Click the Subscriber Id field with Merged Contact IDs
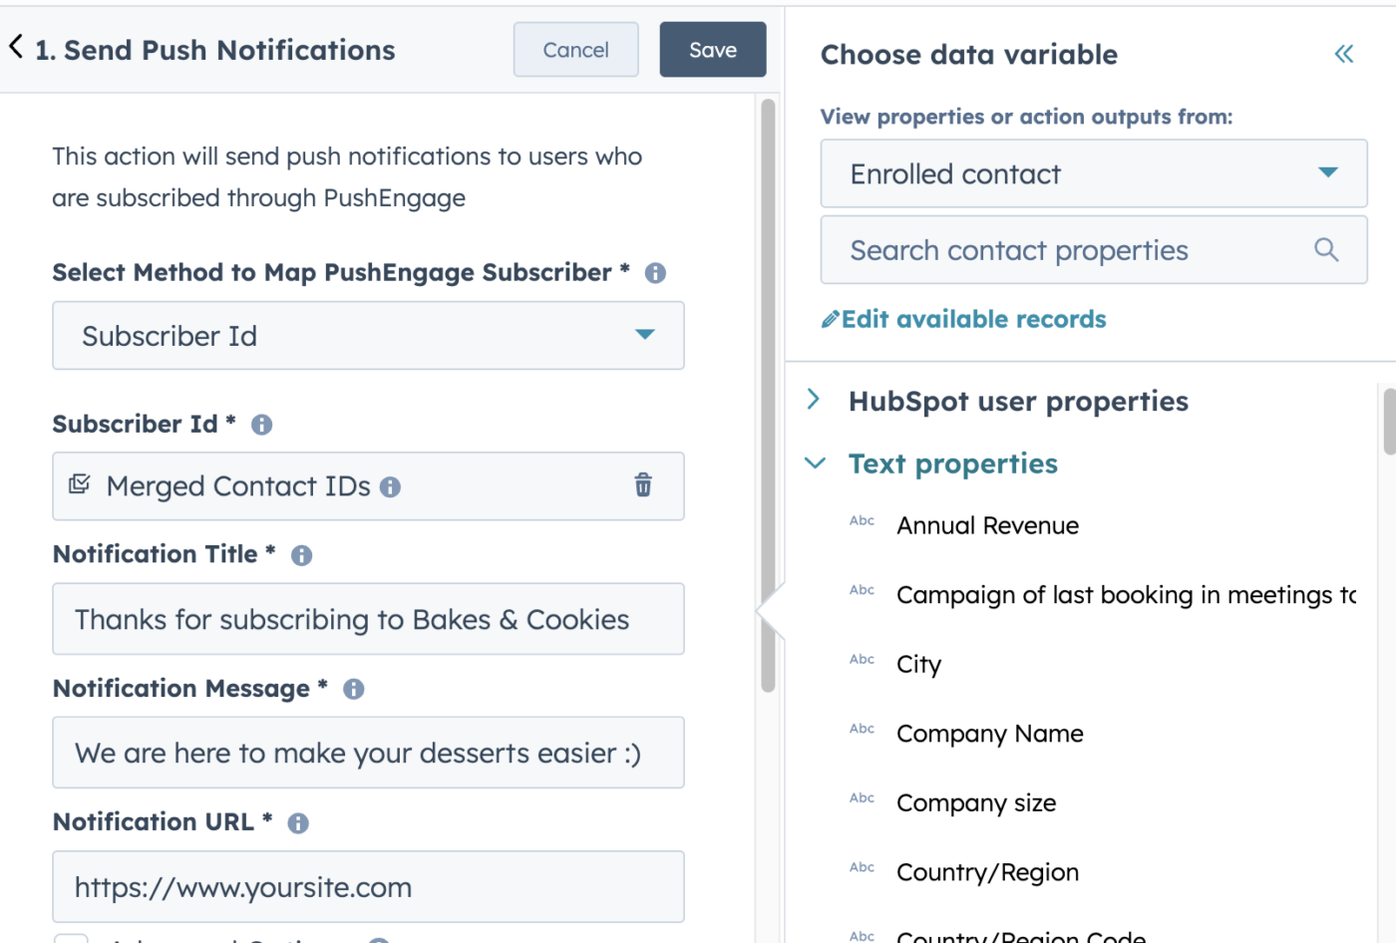Image resolution: width=1396 pixels, height=943 pixels. tap(368, 486)
